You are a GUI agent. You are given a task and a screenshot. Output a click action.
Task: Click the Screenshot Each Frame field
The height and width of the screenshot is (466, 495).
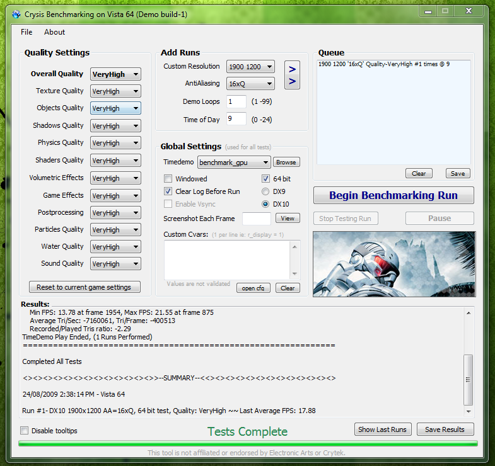[257, 219]
